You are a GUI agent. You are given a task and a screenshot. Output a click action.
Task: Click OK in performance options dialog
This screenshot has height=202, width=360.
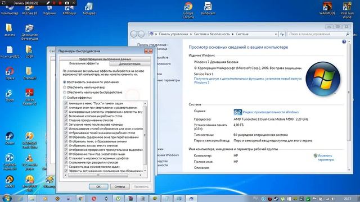pos(98,187)
